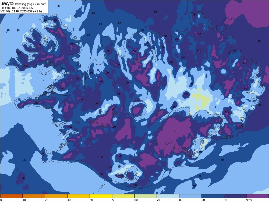Click the dark orange 0–10 legend swatch
Screen dimensions: 269x202
coord(11,196)
